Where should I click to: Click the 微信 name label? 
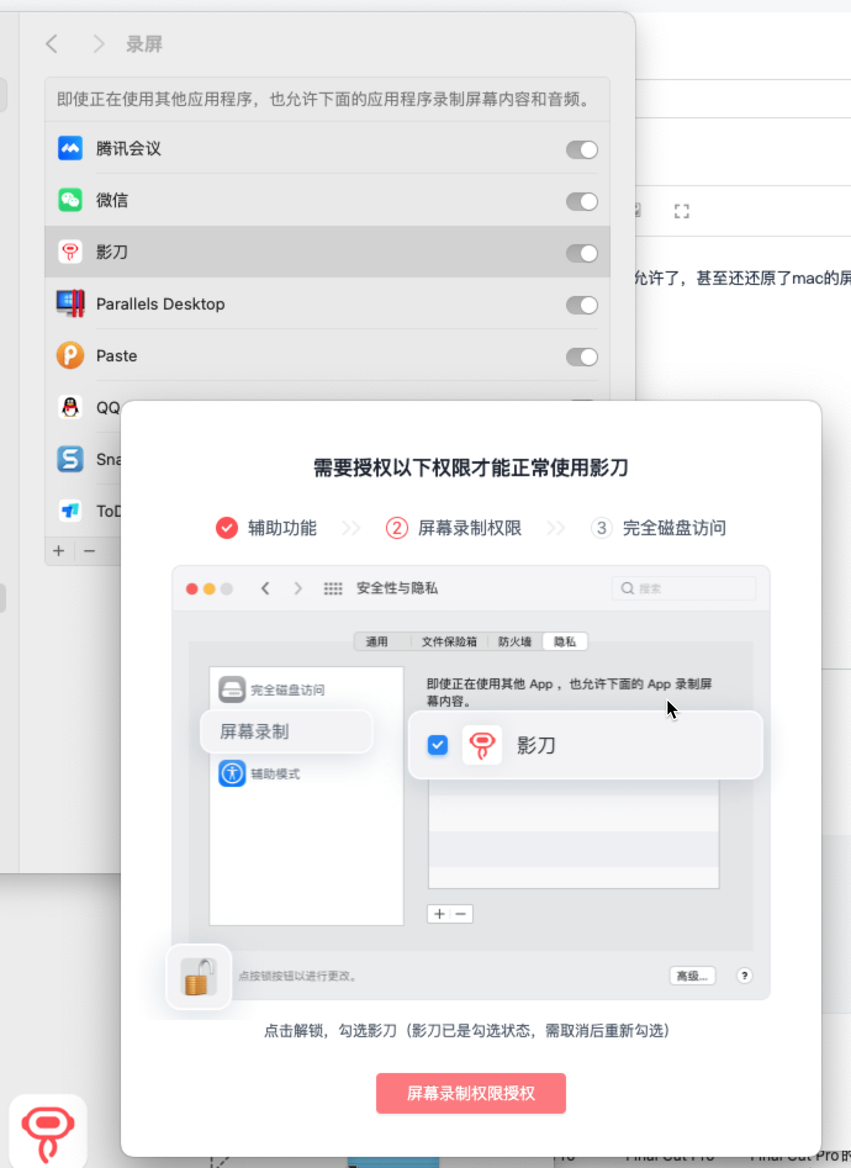pos(112,200)
